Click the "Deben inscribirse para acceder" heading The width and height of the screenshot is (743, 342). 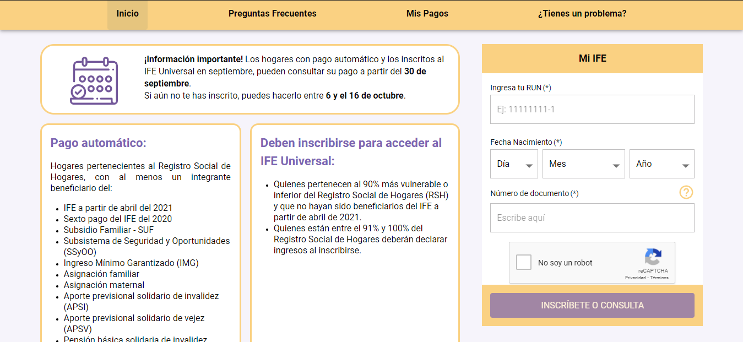351,143
